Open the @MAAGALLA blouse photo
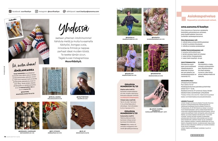This screenshot has width=218, height=141. [x=129, y=22]
